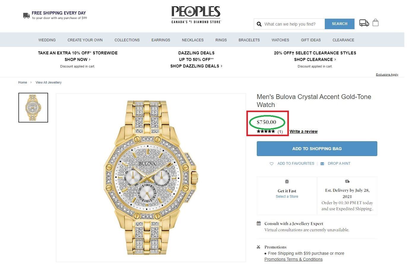Click the store icon above Get it Fast

287,182
